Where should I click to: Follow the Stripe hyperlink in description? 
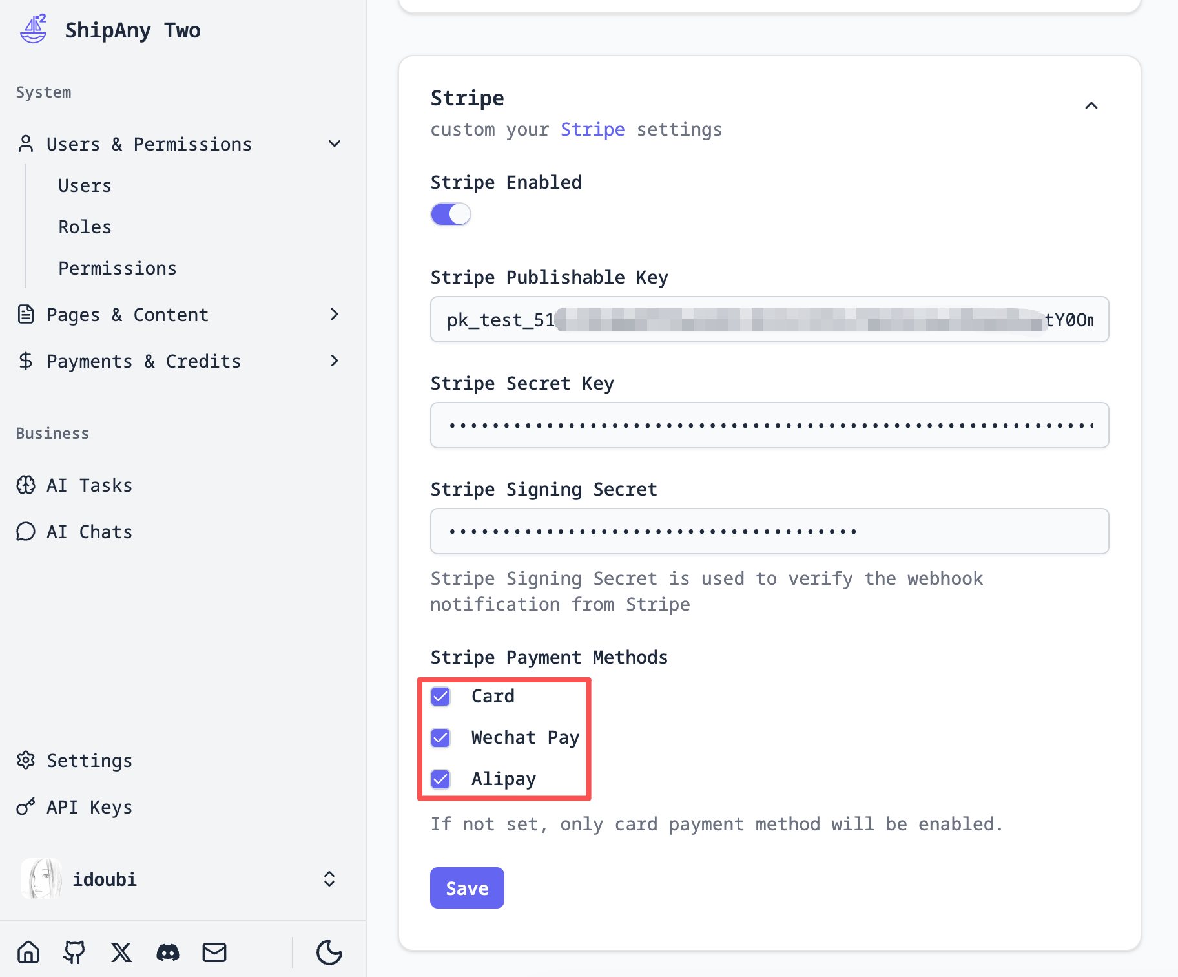click(592, 129)
